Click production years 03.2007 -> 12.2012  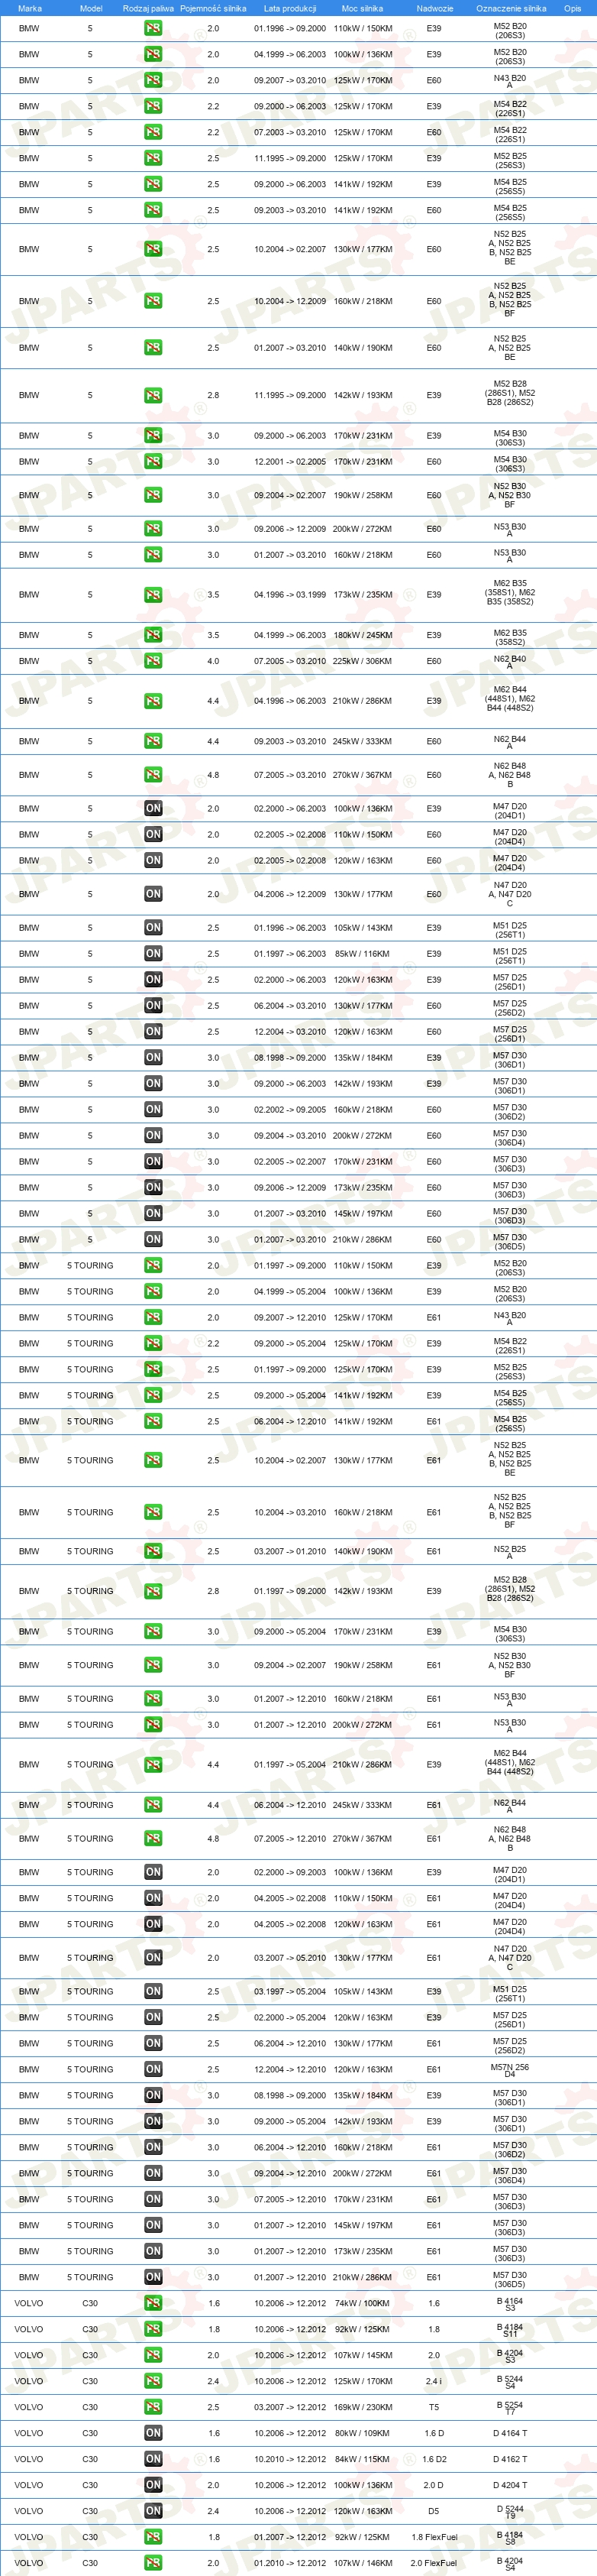tap(289, 2407)
